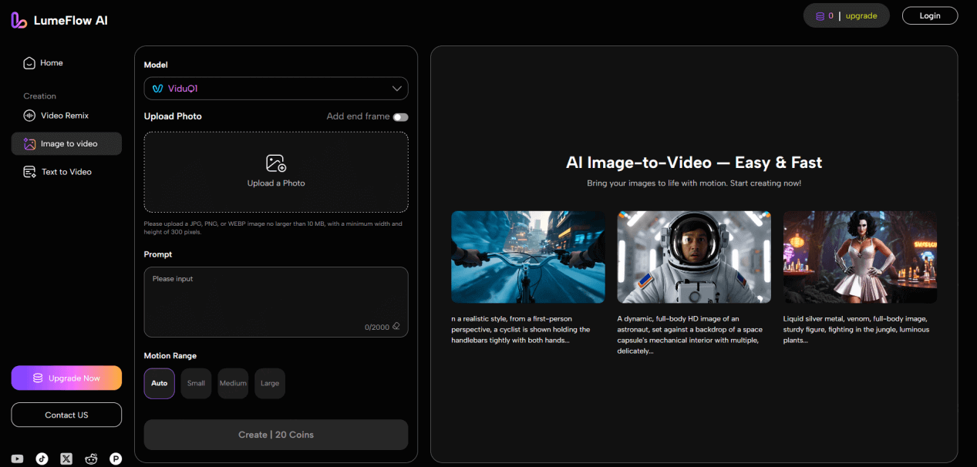This screenshot has width=977, height=467.
Task: Click the LumeFlow AI logo icon
Action: [19, 21]
